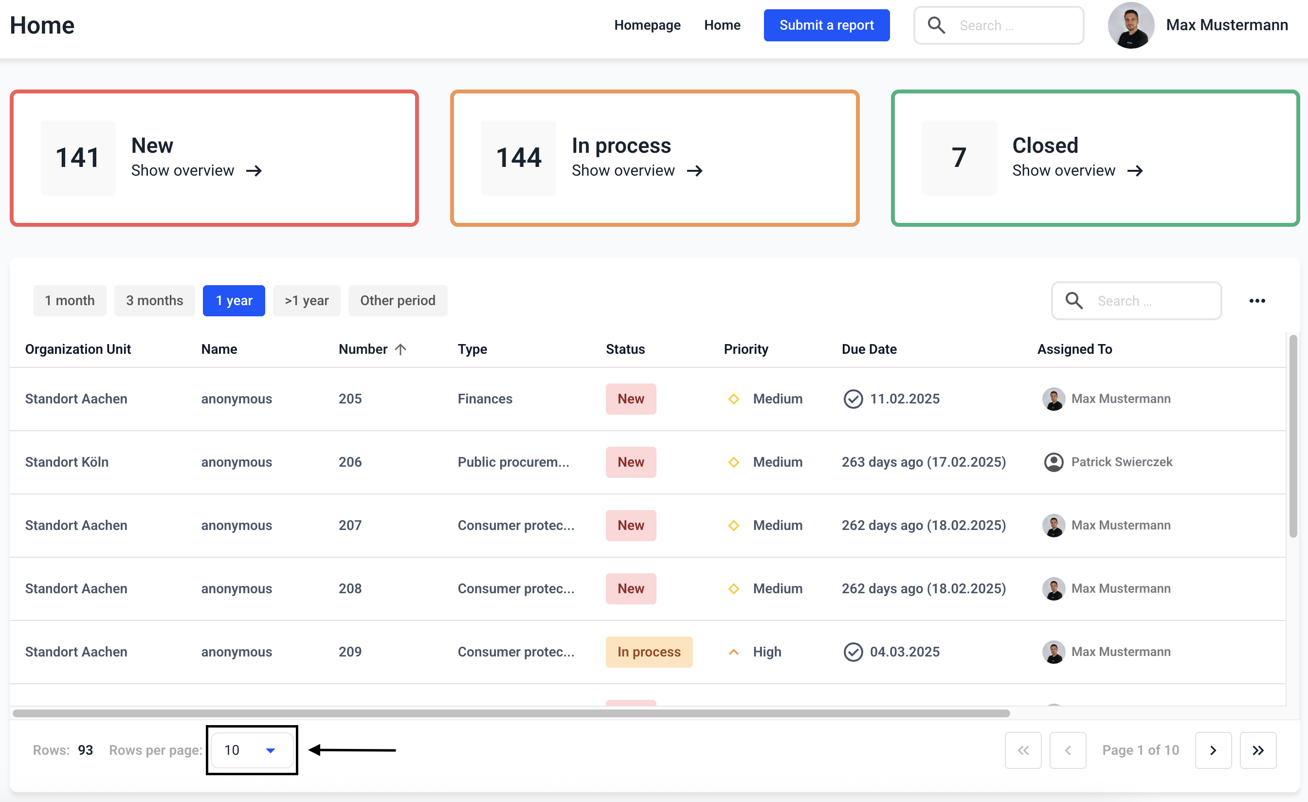Open the rows per page dropdown
Image resolution: width=1308 pixels, height=802 pixels.
(x=252, y=750)
